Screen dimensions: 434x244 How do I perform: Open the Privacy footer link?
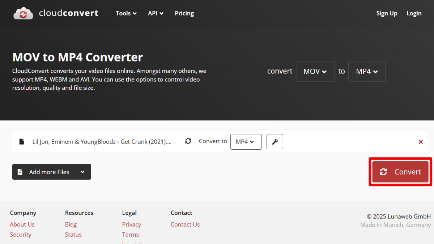pos(132,224)
